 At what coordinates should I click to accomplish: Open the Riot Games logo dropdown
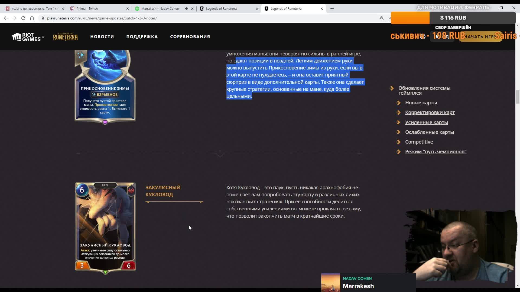[28, 37]
